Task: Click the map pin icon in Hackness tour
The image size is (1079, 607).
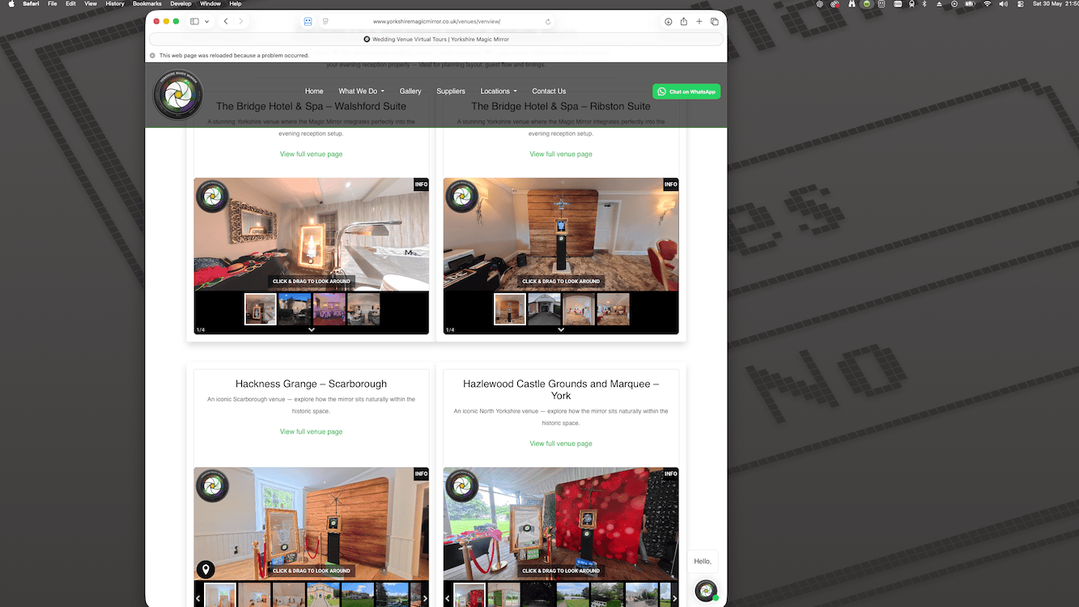Action: coord(206,570)
